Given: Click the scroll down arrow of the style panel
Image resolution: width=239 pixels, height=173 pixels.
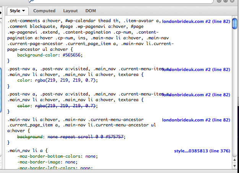Looking at the screenshot, I should [x=234, y=166].
